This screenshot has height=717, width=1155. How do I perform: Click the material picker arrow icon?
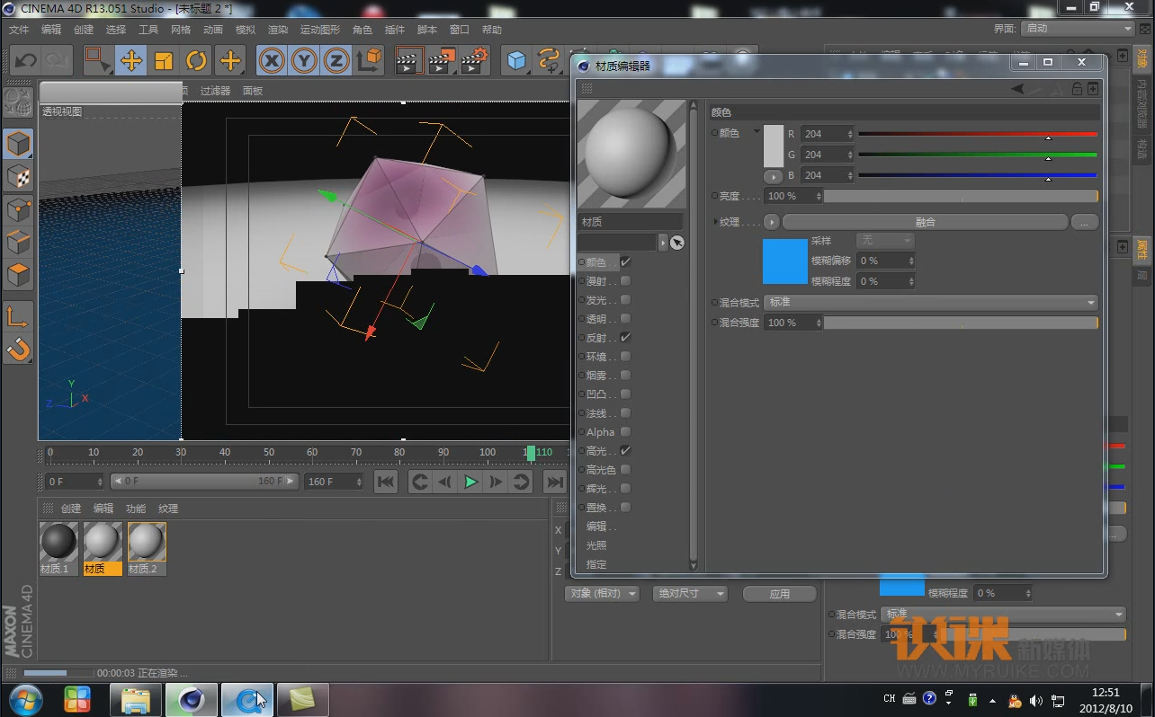[677, 243]
